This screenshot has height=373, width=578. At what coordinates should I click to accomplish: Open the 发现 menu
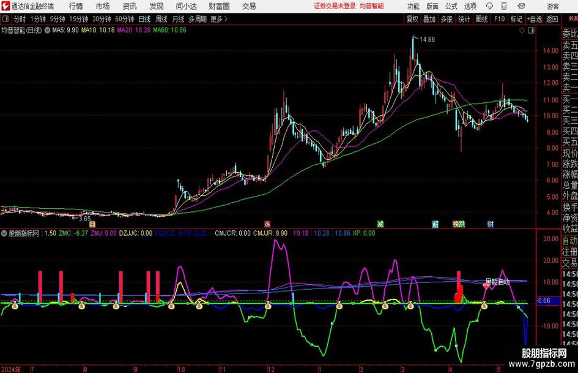[157, 6]
